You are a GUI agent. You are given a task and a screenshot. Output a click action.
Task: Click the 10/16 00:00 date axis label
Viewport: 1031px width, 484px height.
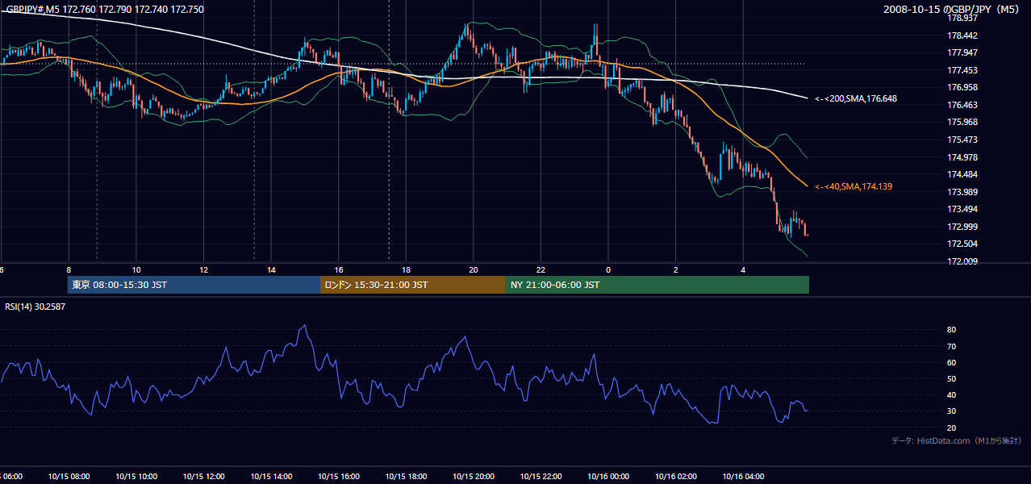[608, 477]
